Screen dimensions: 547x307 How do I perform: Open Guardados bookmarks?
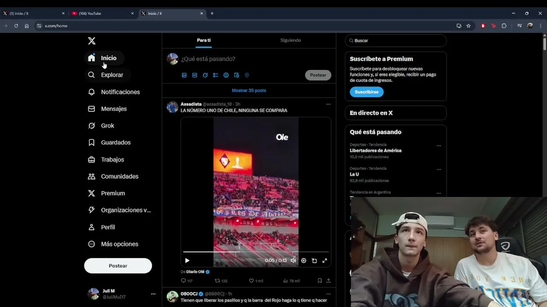coord(109,142)
